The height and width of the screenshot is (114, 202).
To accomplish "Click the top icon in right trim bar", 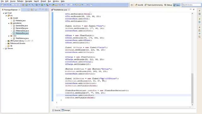I will click(x=199, y=11).
